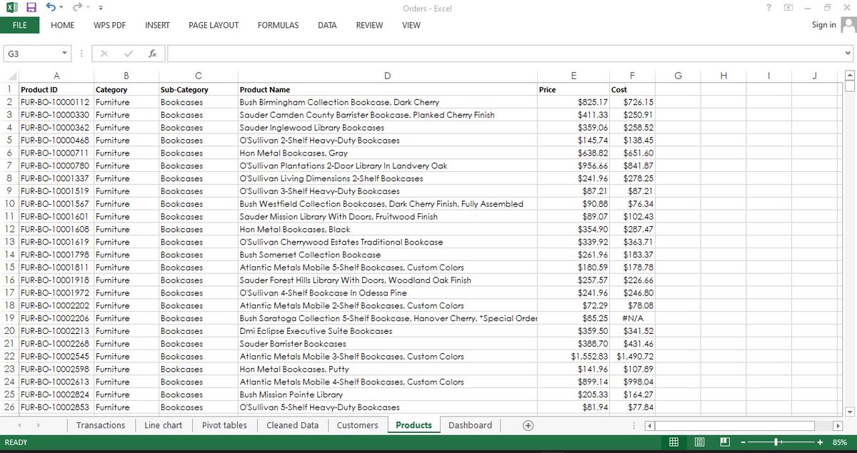Add a new sheet with plus button
Screen dimensions: 857x453
[x=528, y=425]
